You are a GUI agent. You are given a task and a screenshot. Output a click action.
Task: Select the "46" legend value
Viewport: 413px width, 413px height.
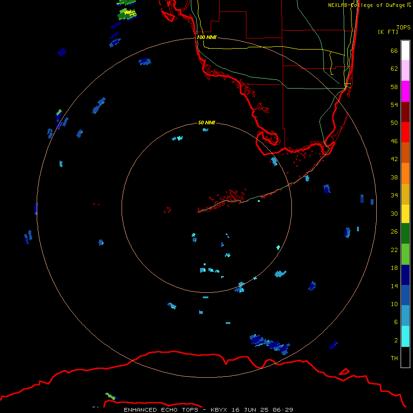(394, 141)
